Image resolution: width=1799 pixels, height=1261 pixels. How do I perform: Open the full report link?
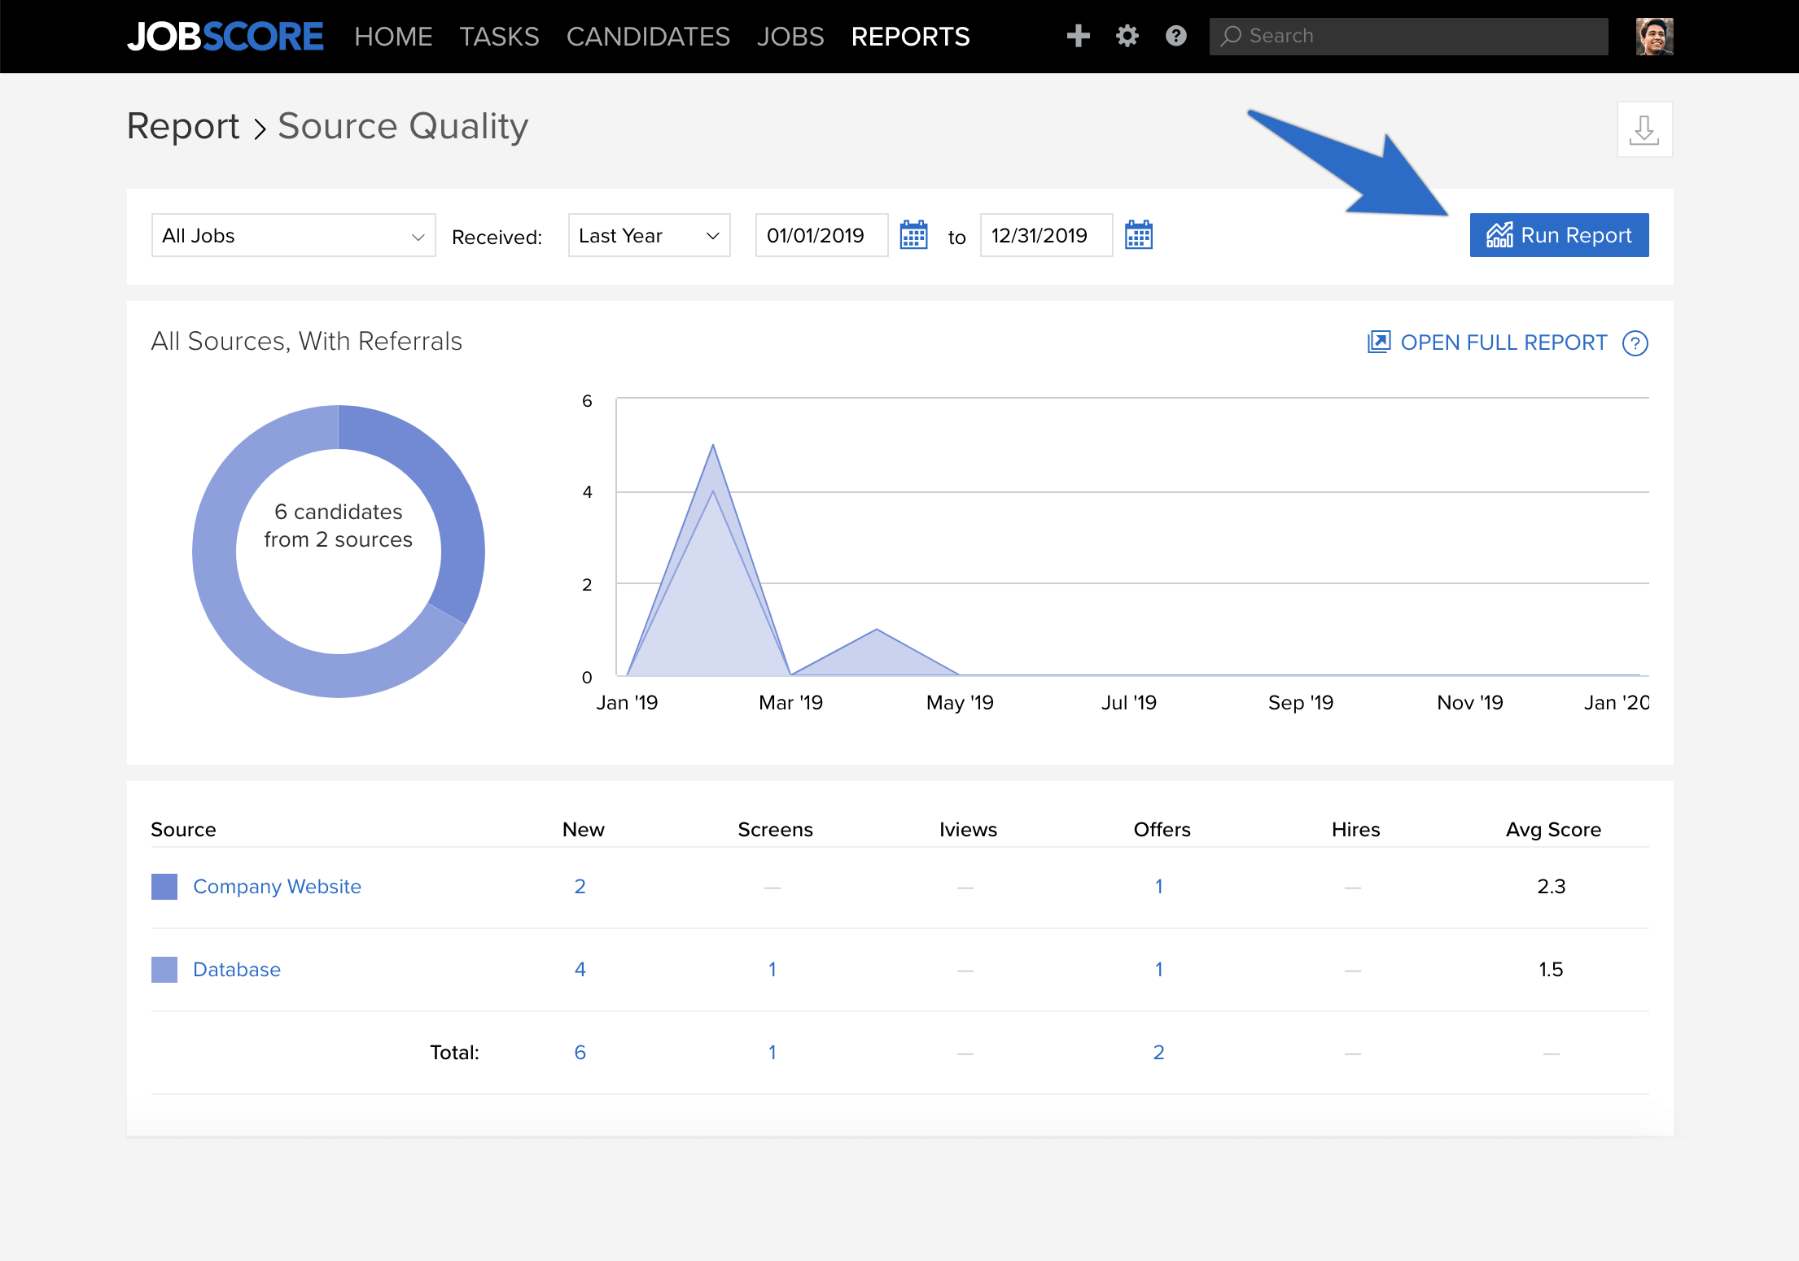1487,343
